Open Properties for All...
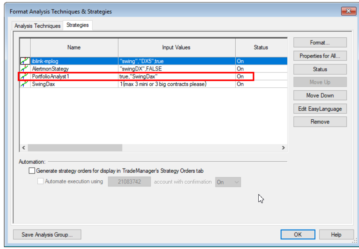The image size is (359, 249). (320, 56)
